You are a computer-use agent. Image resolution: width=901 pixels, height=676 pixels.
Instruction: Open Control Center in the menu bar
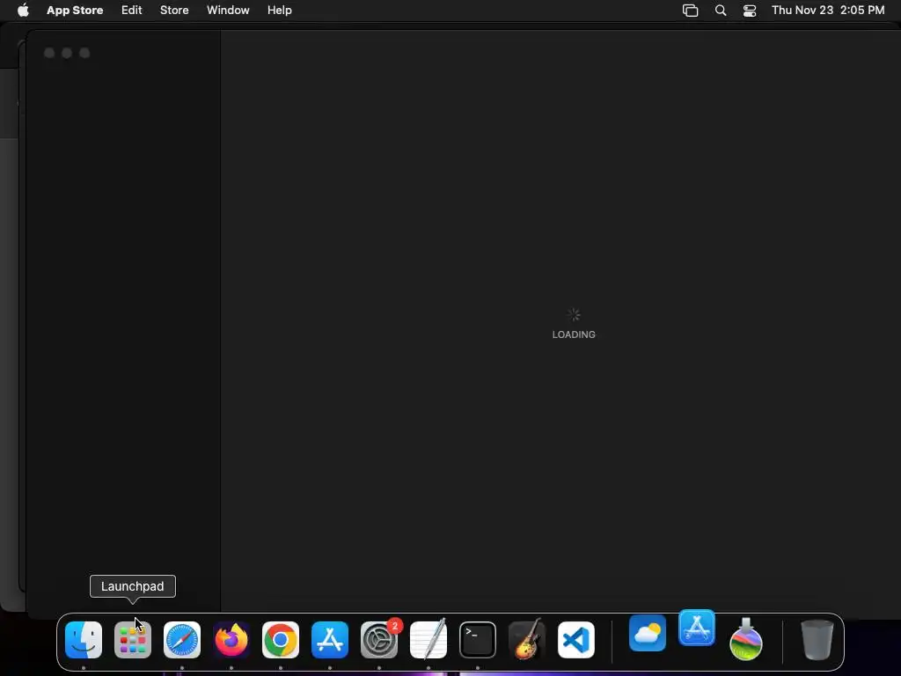[750, 11]
